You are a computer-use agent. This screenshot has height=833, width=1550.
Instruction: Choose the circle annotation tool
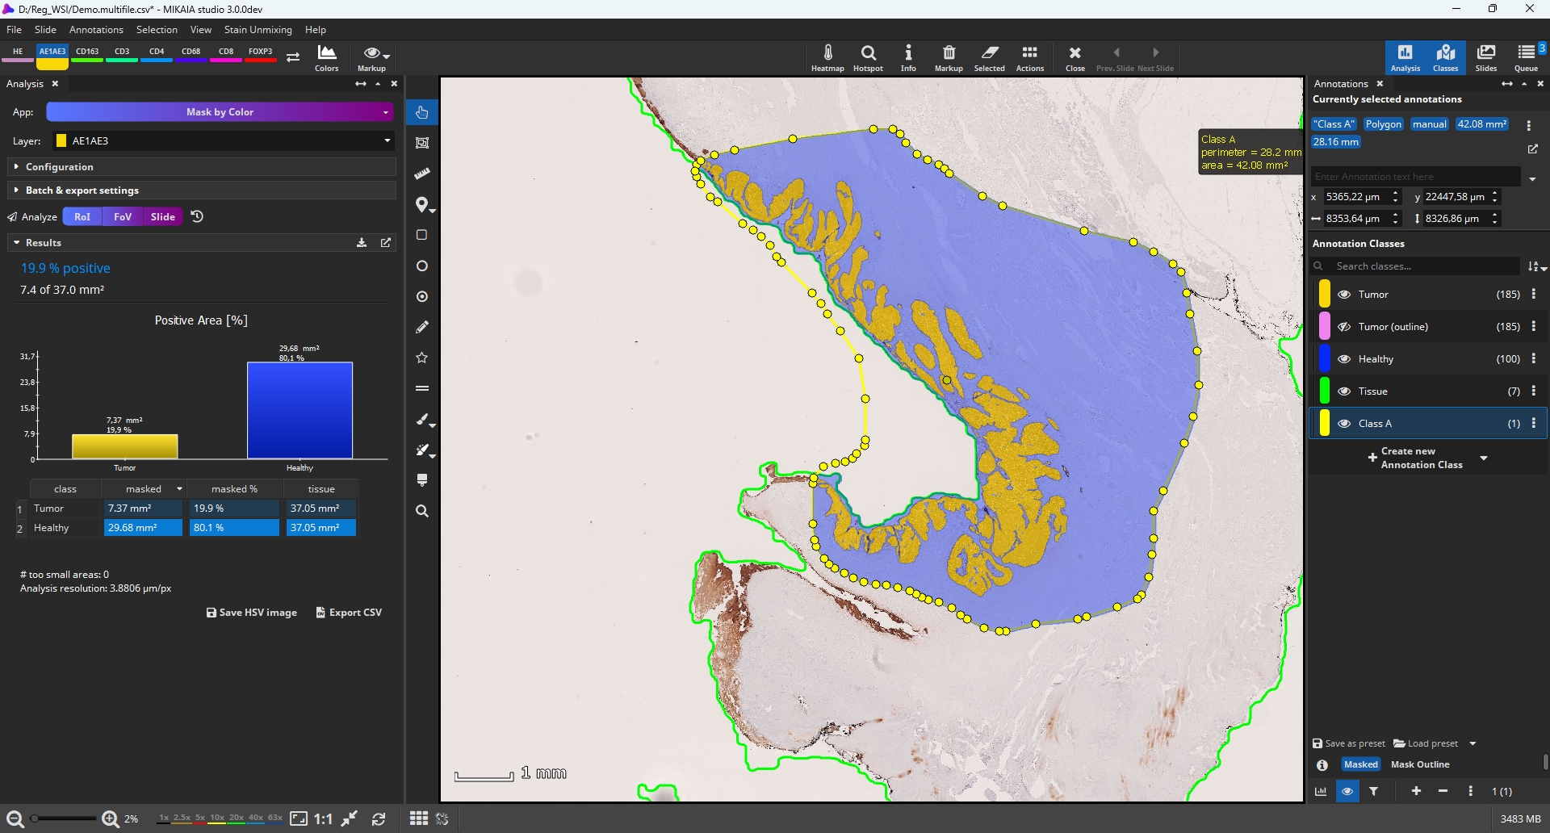422,266
